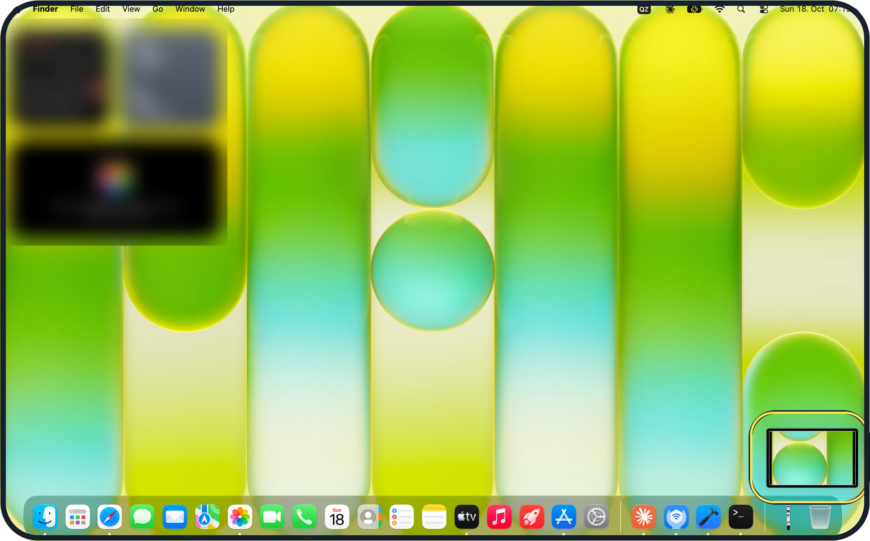870x541 pixels.
Task: Open the minimized document beside the Trash
Action: [788, 517]
